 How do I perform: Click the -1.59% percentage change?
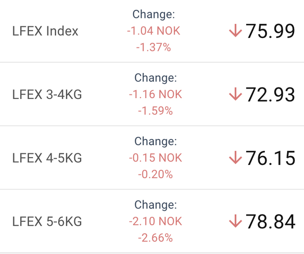[155, 111]
